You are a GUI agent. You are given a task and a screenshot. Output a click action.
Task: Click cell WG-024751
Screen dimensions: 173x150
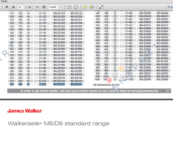[x=145, y=25]
